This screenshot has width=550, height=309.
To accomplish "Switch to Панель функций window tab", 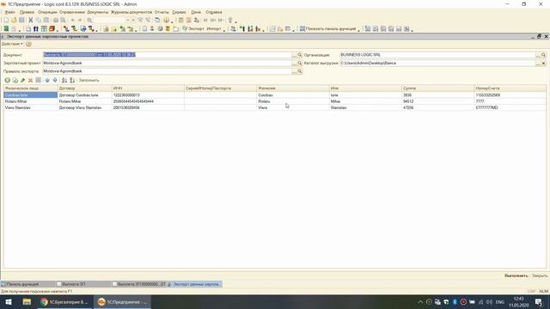I will coord(27,284).
